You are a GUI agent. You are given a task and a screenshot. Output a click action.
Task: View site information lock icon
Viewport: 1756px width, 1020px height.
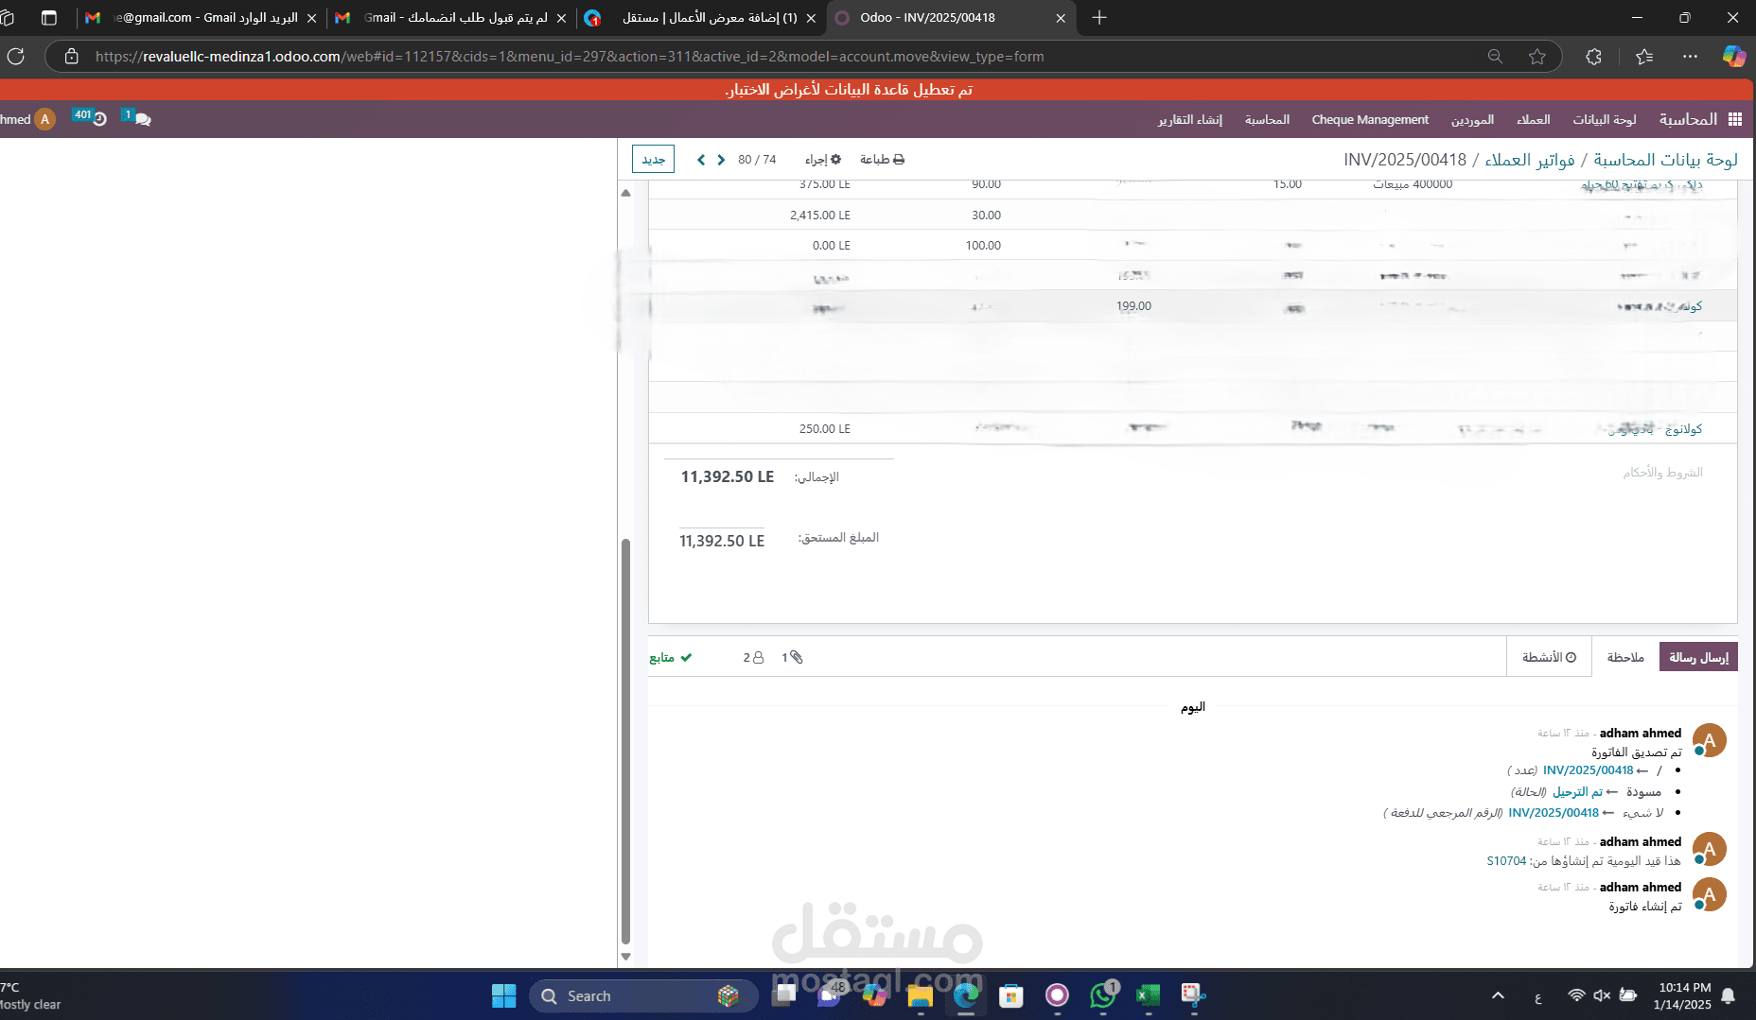click(x=72, y=57)
